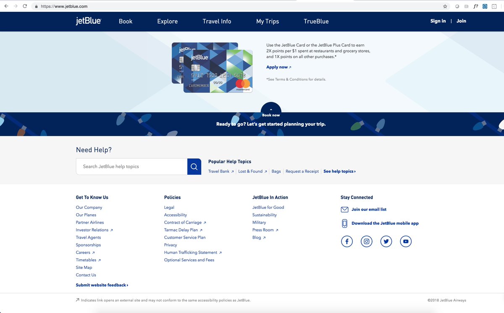
Task: Click the envelope email list icon
Action: tap(344, 209)
